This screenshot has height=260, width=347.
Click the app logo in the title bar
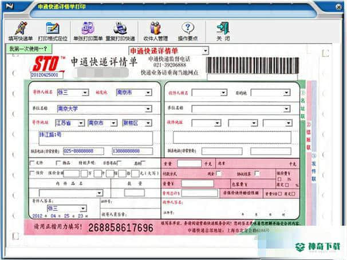10,6
